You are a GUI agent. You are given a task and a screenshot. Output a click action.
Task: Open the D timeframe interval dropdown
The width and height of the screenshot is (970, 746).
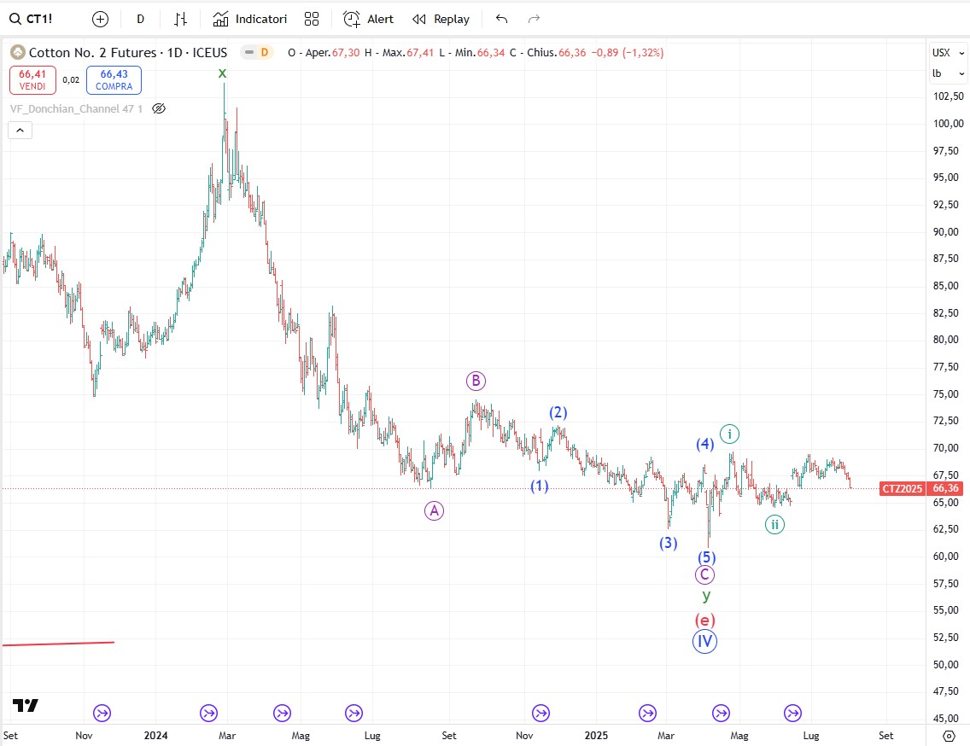pos(141,19)
